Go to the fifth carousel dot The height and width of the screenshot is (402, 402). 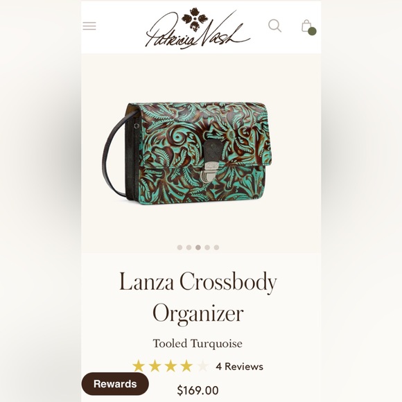point(217,247)
